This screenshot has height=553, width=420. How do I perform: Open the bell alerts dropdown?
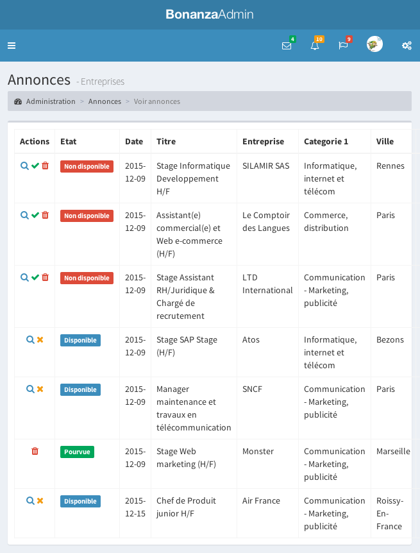(315, 46)
